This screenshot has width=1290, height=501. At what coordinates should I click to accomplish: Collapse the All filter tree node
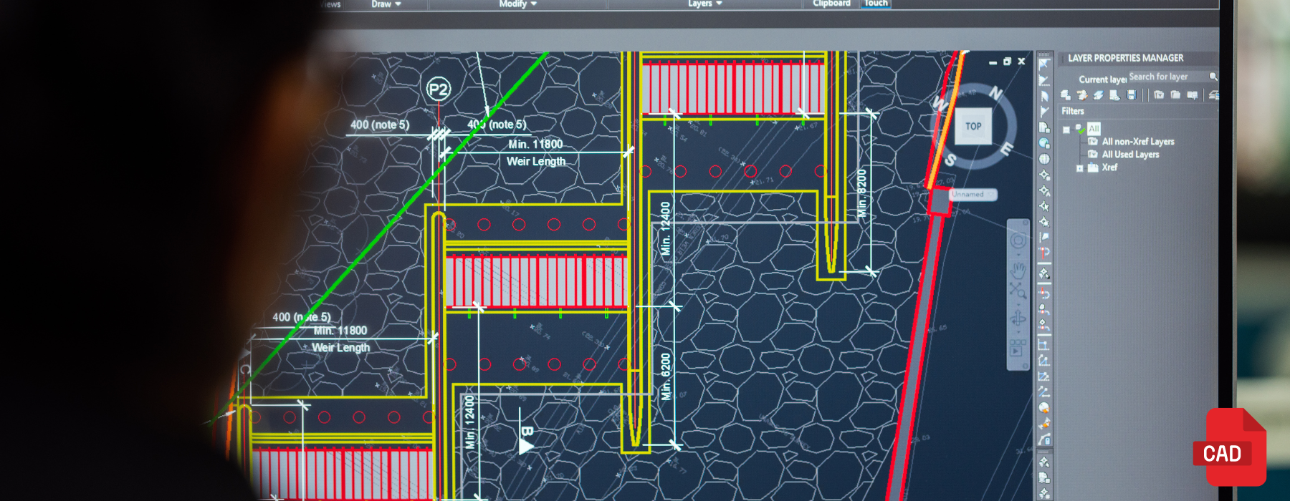point(1066,130)
